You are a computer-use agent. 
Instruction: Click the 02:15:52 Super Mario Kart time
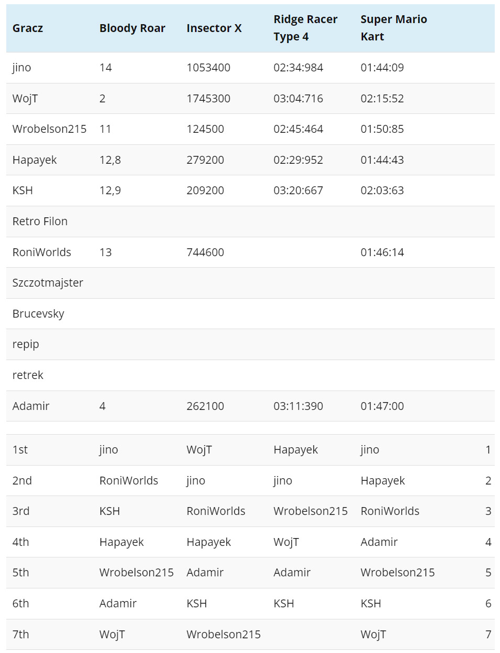pos(382,99)
